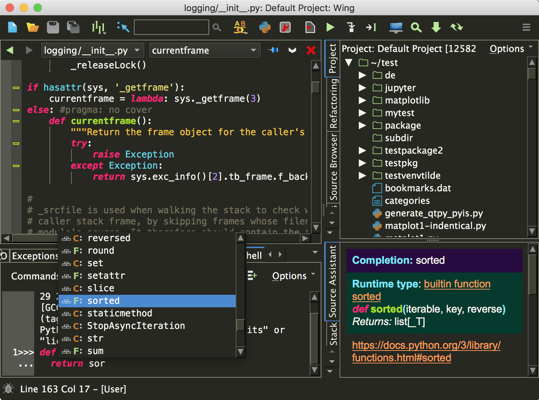This screenshot has width=539, height=400.
Task: Go back in editor history
Action: coord(10,50)
